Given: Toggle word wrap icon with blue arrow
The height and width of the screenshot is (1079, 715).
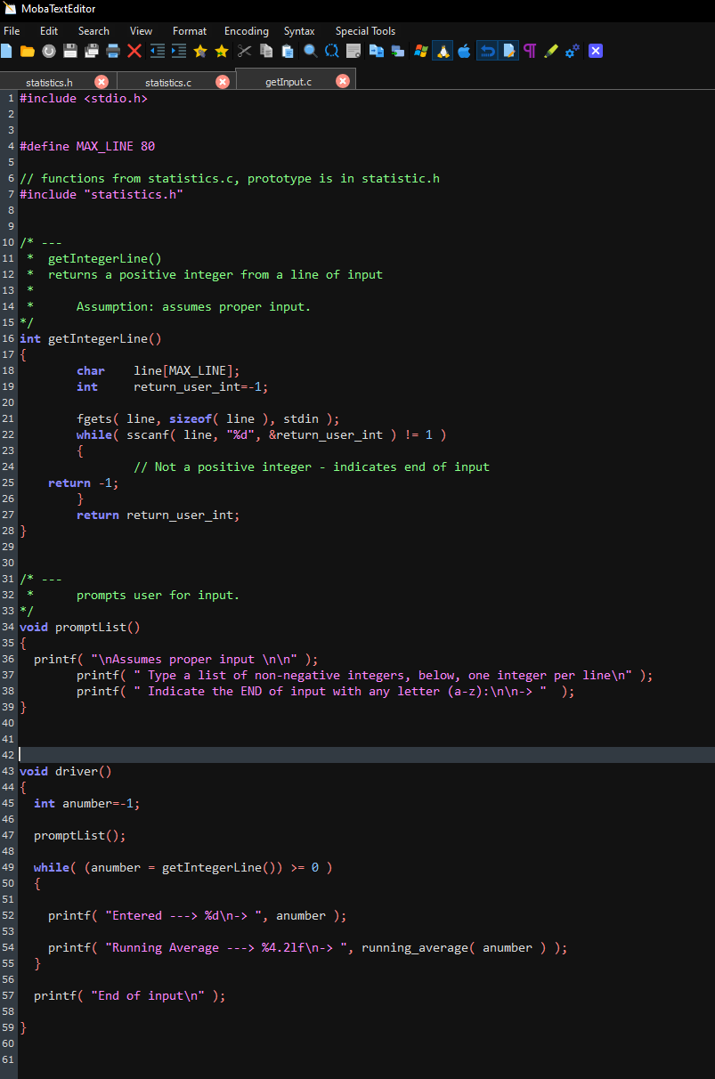Looking at the screenshot, I should [x=487, y=51].
